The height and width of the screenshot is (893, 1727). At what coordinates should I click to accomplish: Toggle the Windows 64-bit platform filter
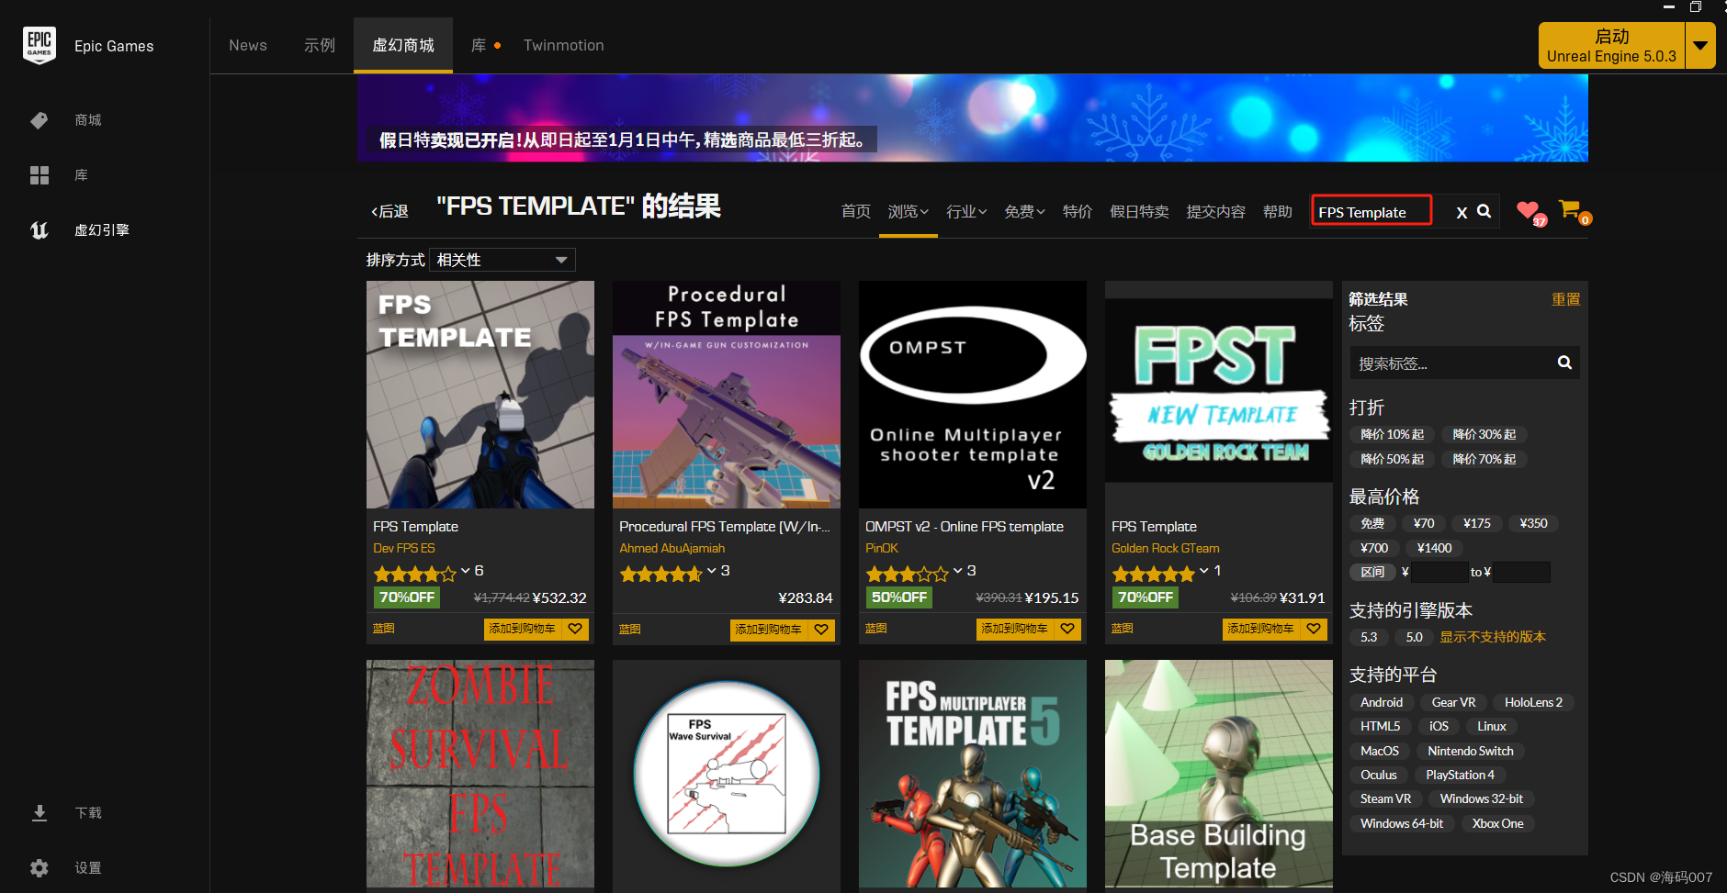[x=1402, y=823]
